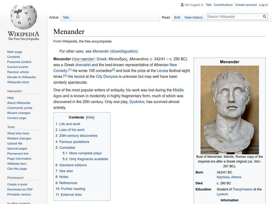The width and height of the screenshot is (272, 204).
Task: Jump to Only fragments available subsection
Action: tap(88, 159)
